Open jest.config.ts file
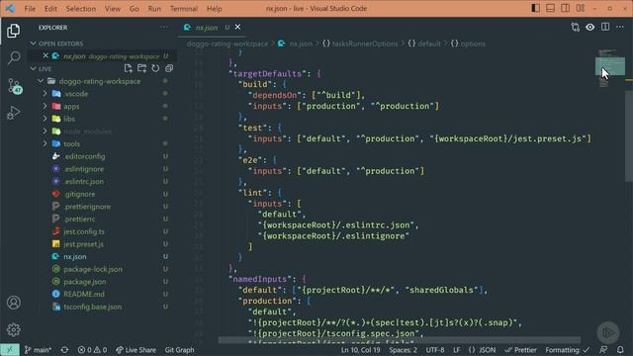This screenshot has height=356, width=633. 83,231
